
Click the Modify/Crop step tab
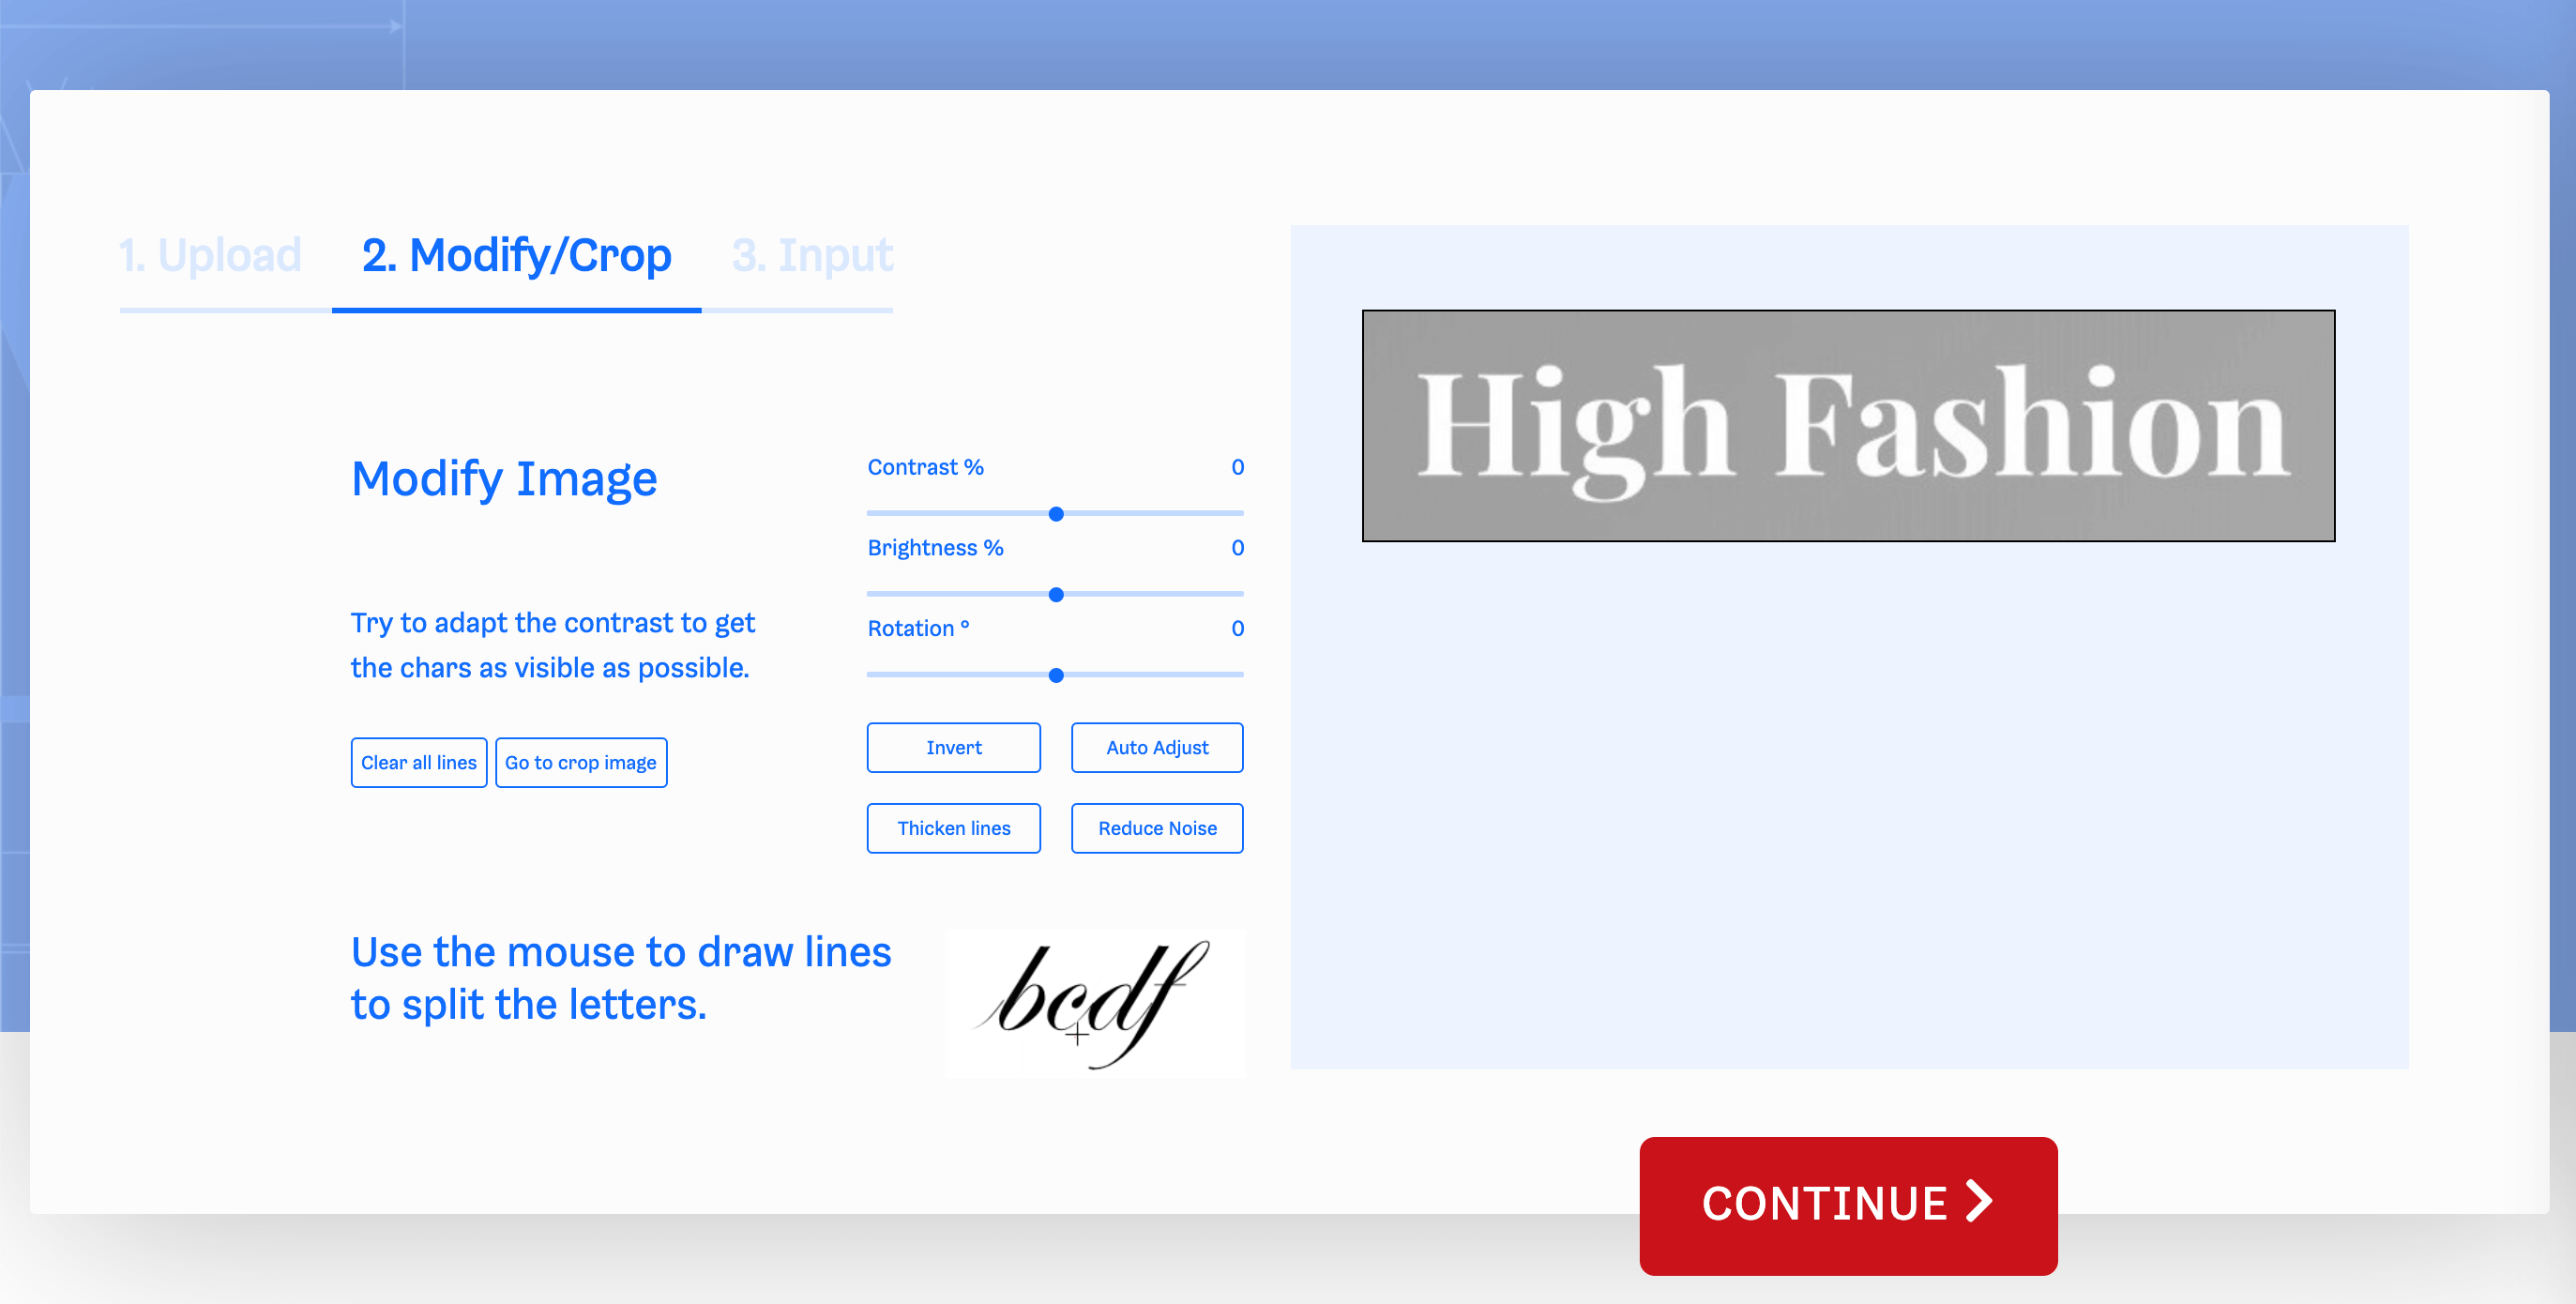(x=516, y=256)
